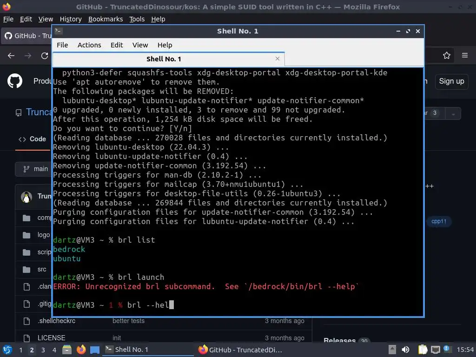Click the 'bedrock' output text in terminal
Screen dimensions: 476x357
coord(69,249)
